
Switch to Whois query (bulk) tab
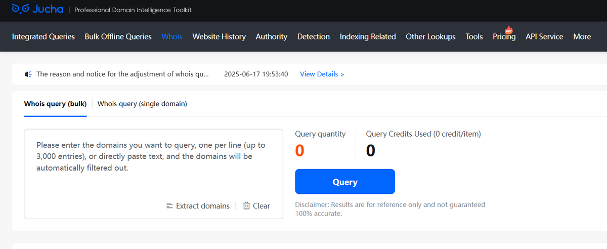pyautogui.click(x=56, y=104)
